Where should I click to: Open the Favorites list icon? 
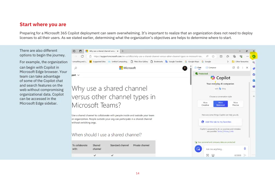pyautogui.click(x=228, y=56)
